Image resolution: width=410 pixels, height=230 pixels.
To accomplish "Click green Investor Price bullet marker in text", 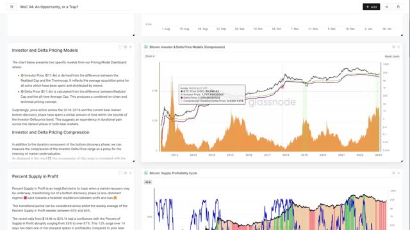I will click(22, 75).
